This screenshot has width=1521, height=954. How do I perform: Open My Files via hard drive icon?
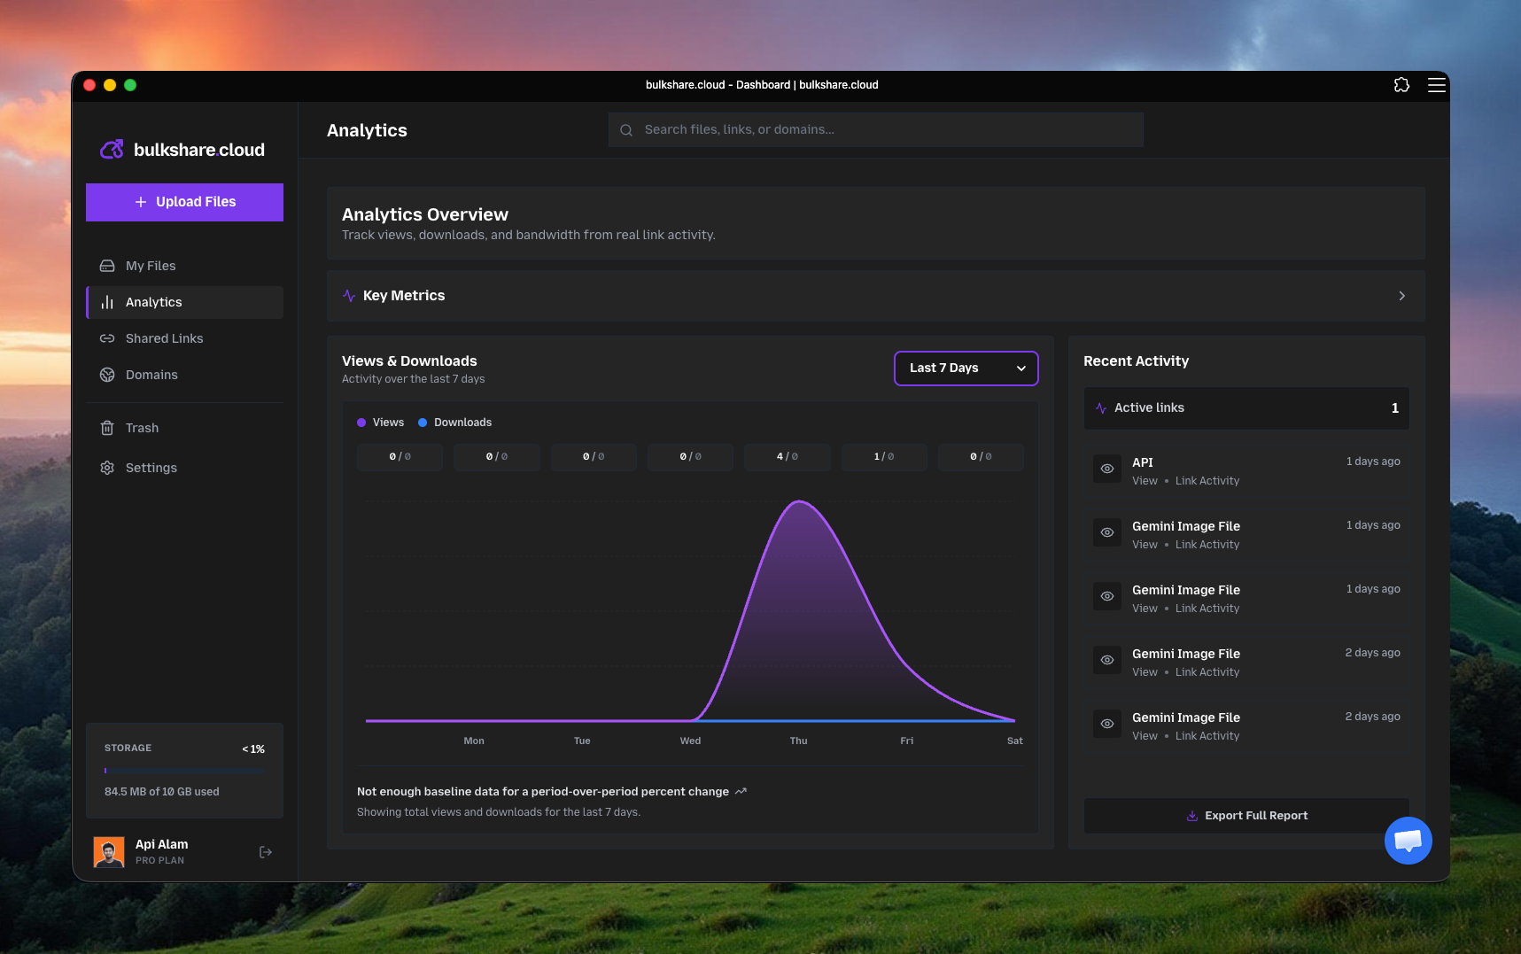point(107,265)
